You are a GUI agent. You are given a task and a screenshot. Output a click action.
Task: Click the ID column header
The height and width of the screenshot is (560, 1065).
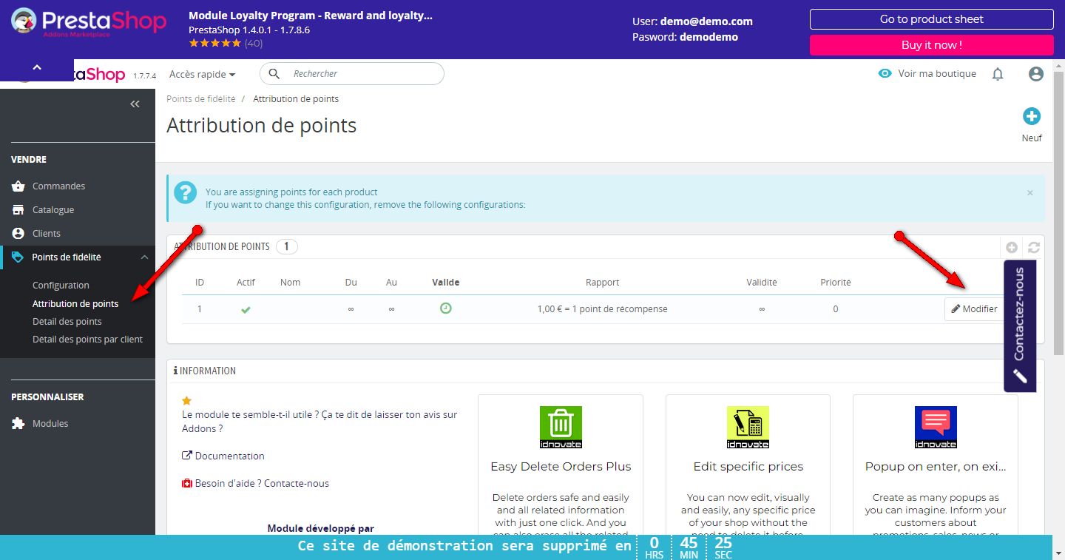[x=200, y=283]
